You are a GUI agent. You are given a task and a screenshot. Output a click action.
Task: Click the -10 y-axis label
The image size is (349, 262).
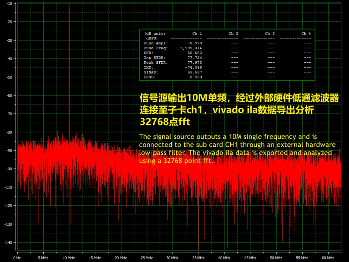pos(9,3)
